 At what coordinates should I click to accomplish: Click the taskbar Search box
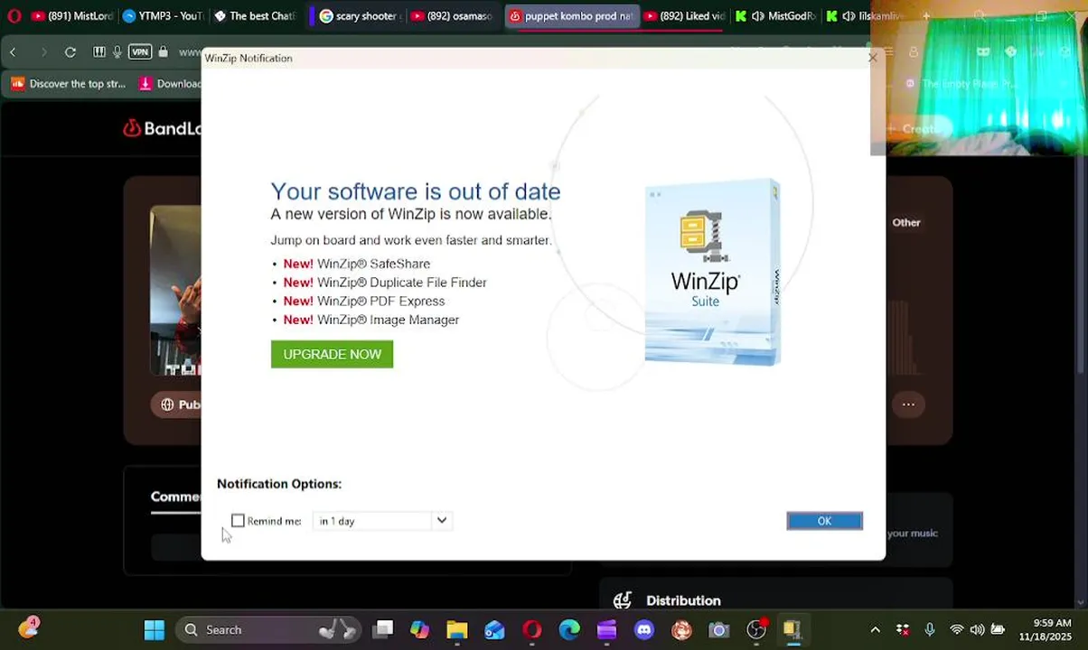268,629
